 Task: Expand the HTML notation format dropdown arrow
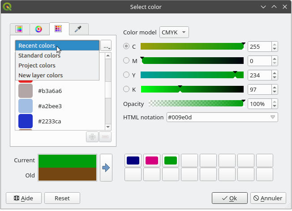tap(272, 118)
